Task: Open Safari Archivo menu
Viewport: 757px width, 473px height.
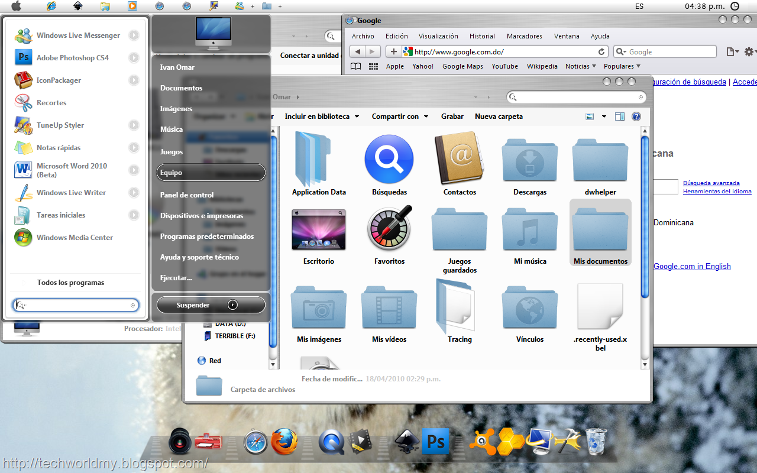Action: pos(363,36)
